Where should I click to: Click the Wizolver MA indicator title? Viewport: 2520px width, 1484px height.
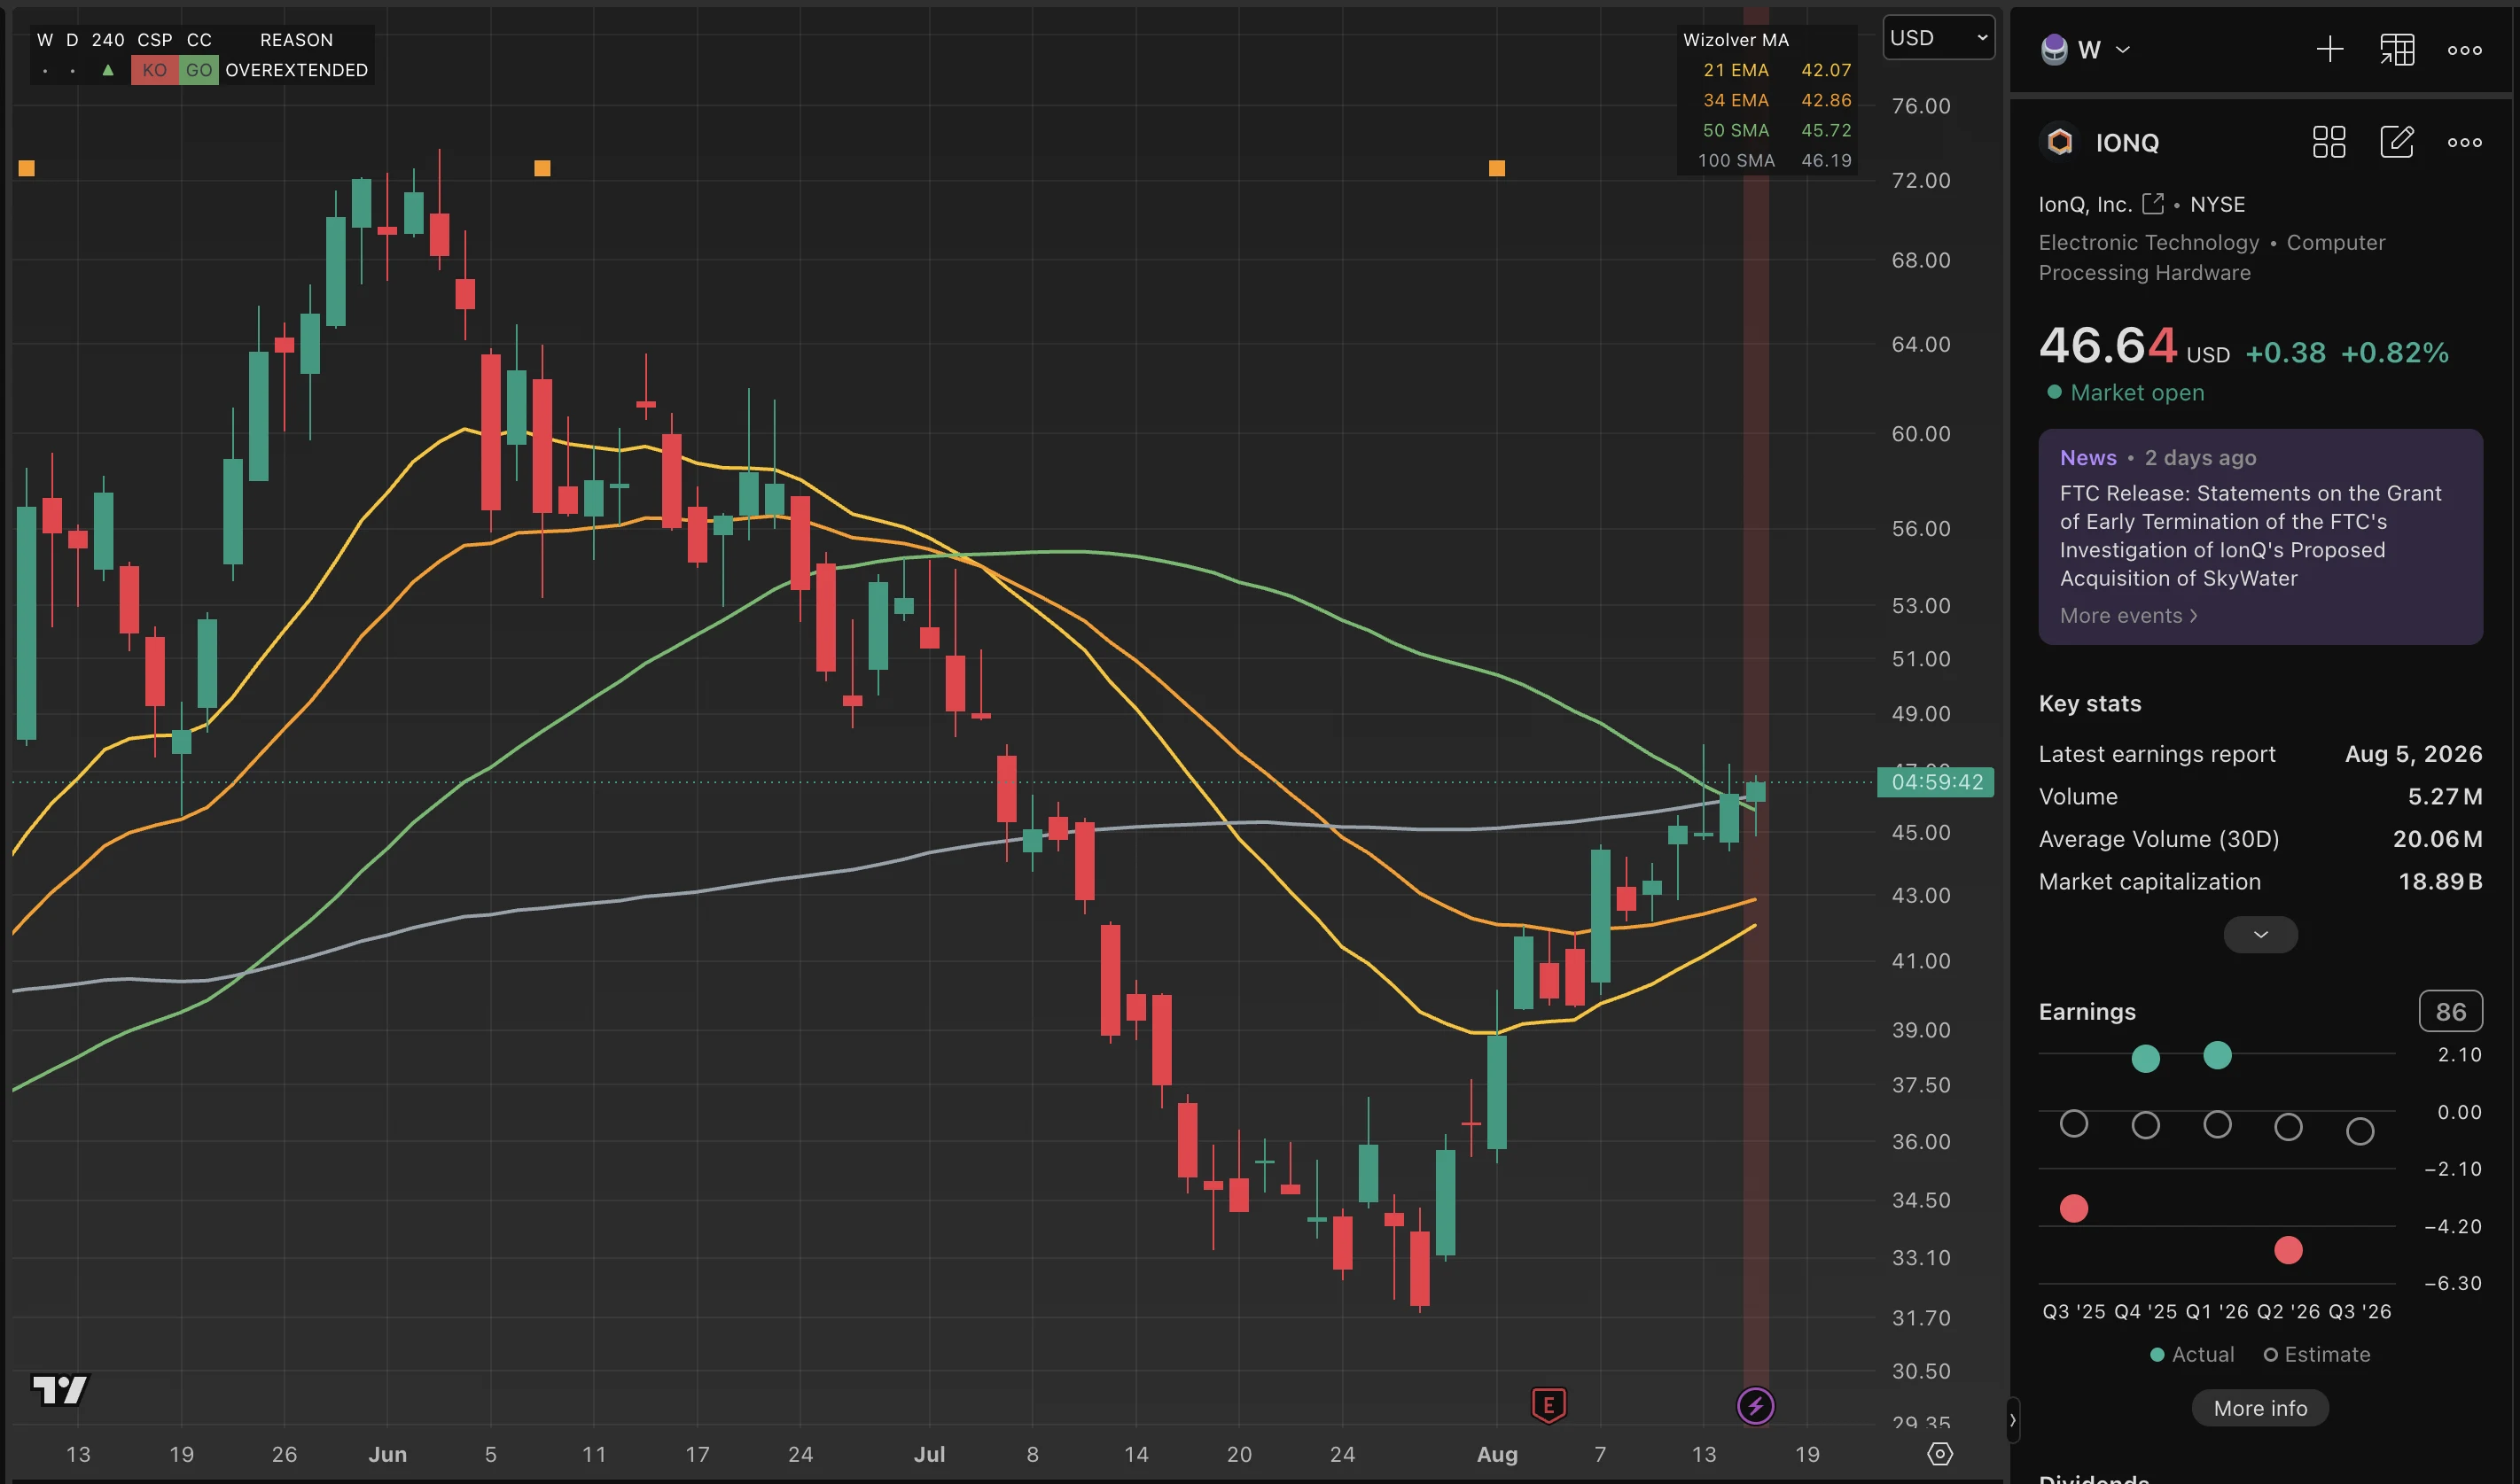click(x=1736, y=40)
